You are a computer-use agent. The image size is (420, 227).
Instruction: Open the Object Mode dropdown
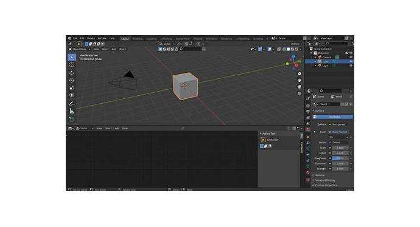coord(80,49)
